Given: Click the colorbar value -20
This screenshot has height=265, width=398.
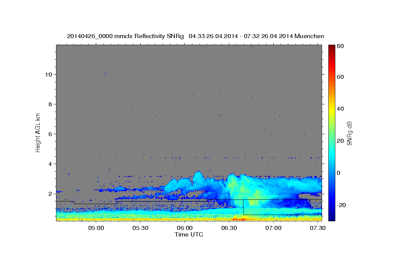Looking at the screenshot, I should (x=341, y=205).
